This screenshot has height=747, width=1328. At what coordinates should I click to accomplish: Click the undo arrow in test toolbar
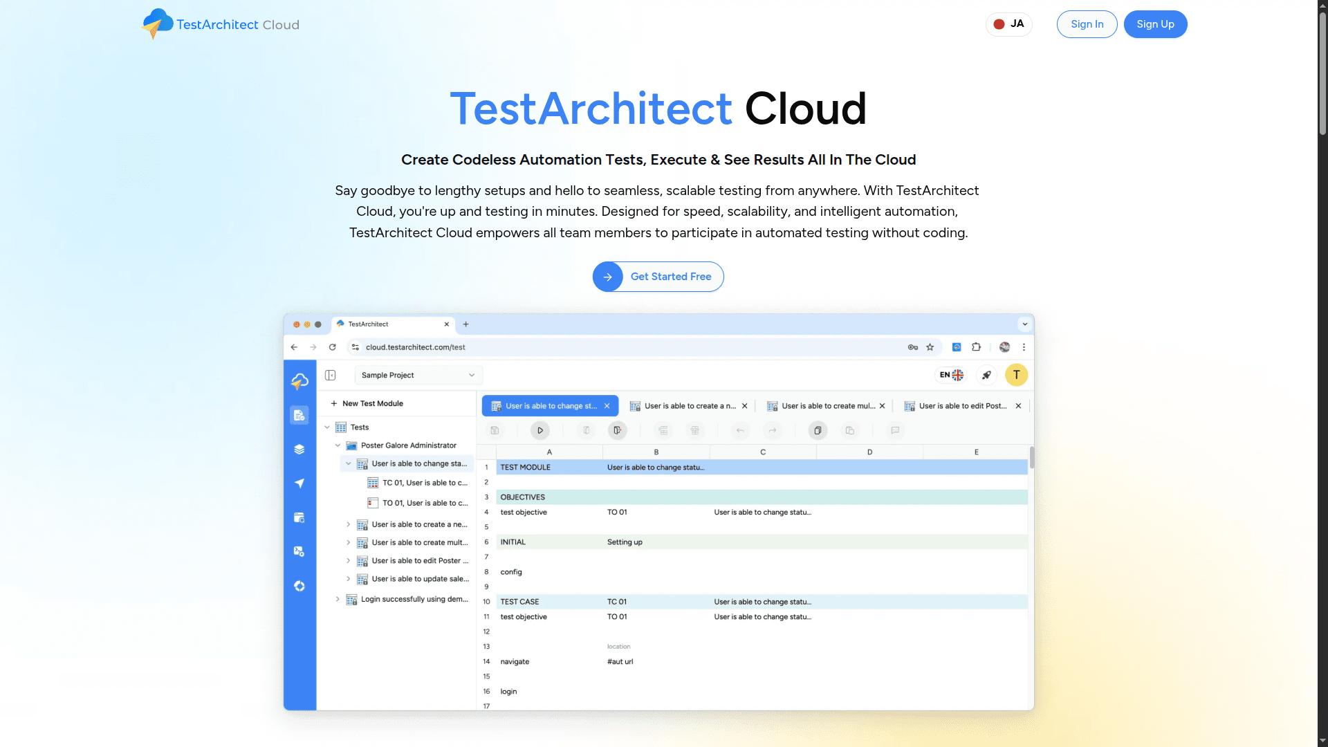[x=740, y=430]
